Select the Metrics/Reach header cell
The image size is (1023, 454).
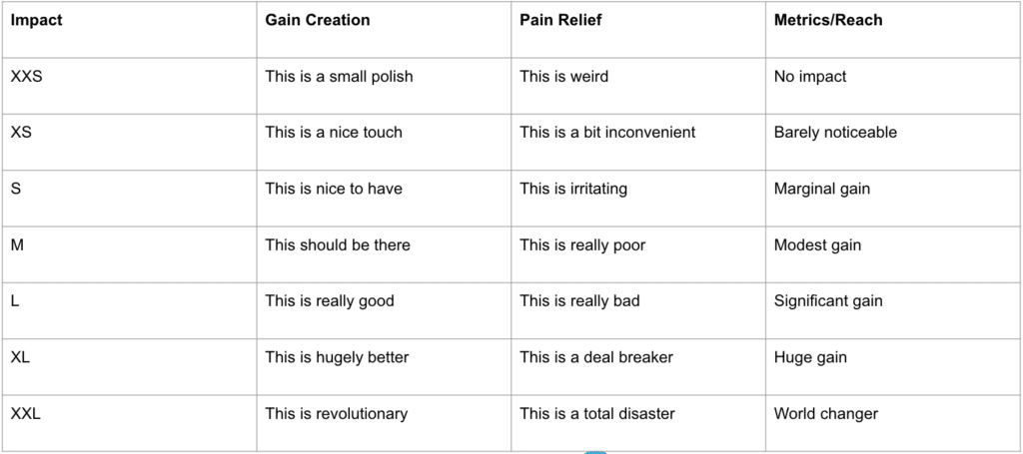[828, 19]
